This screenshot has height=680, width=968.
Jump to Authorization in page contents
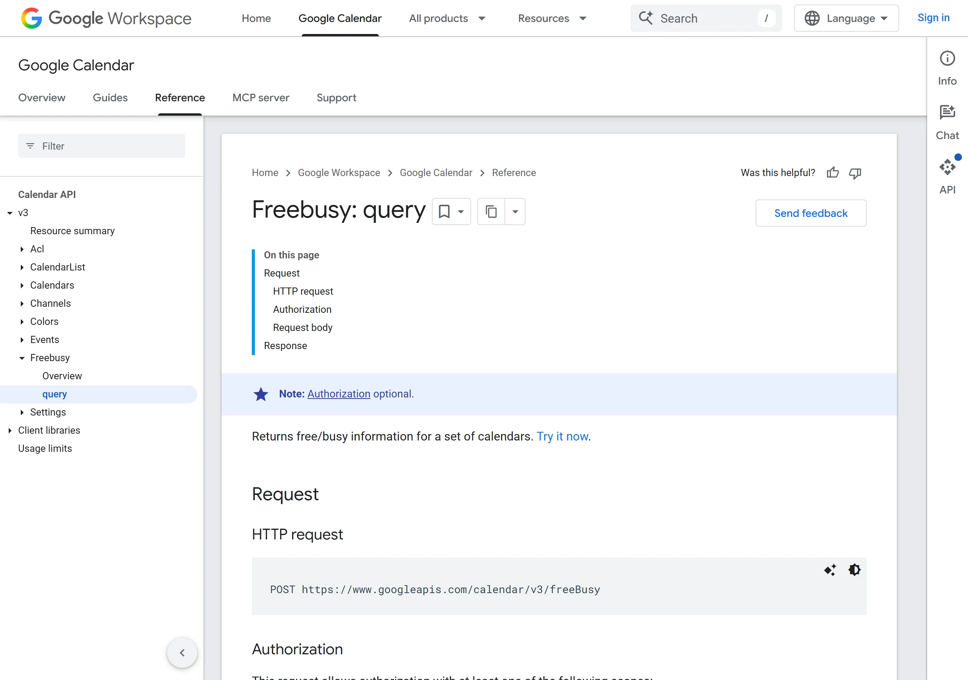click(x=302, y=309)
